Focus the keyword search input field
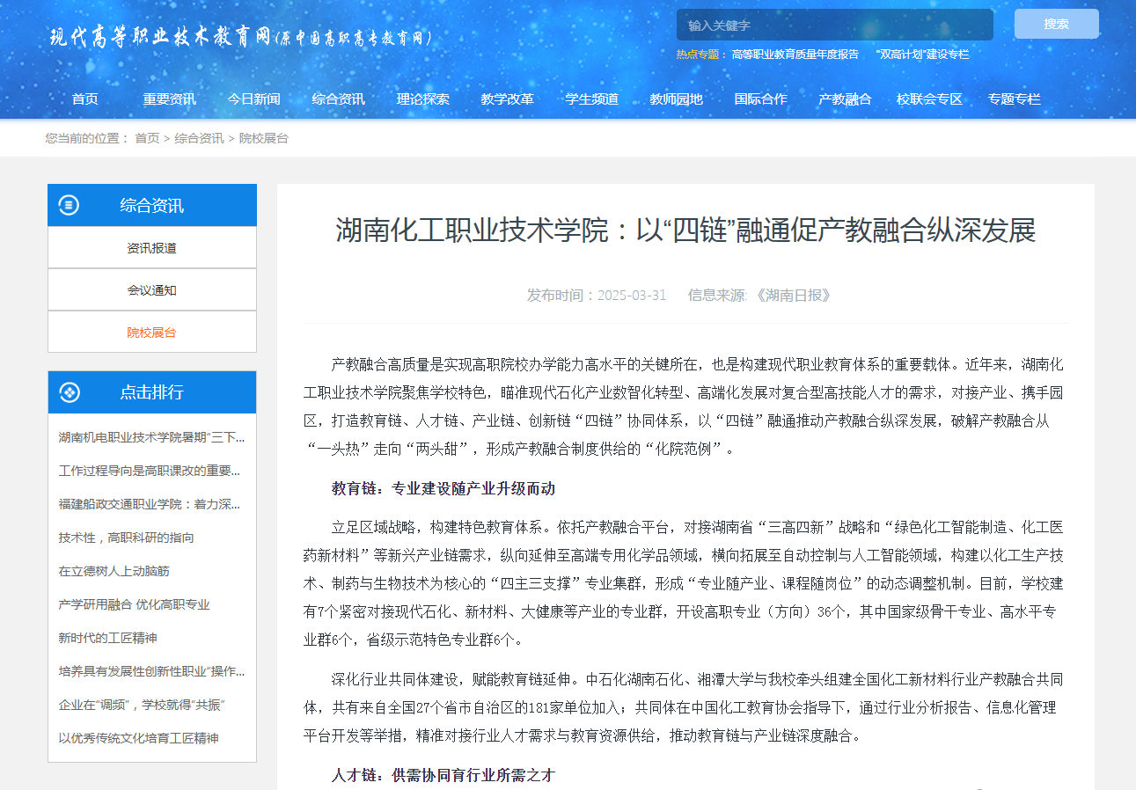The image size is (1136, 790). pyautogui.click(x=833, y=26)
